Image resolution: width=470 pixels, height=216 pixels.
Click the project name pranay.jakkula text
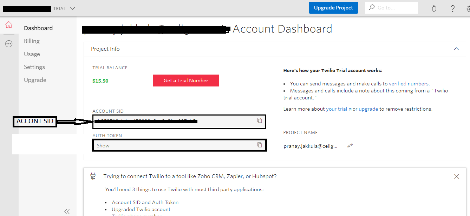[311, 146]
